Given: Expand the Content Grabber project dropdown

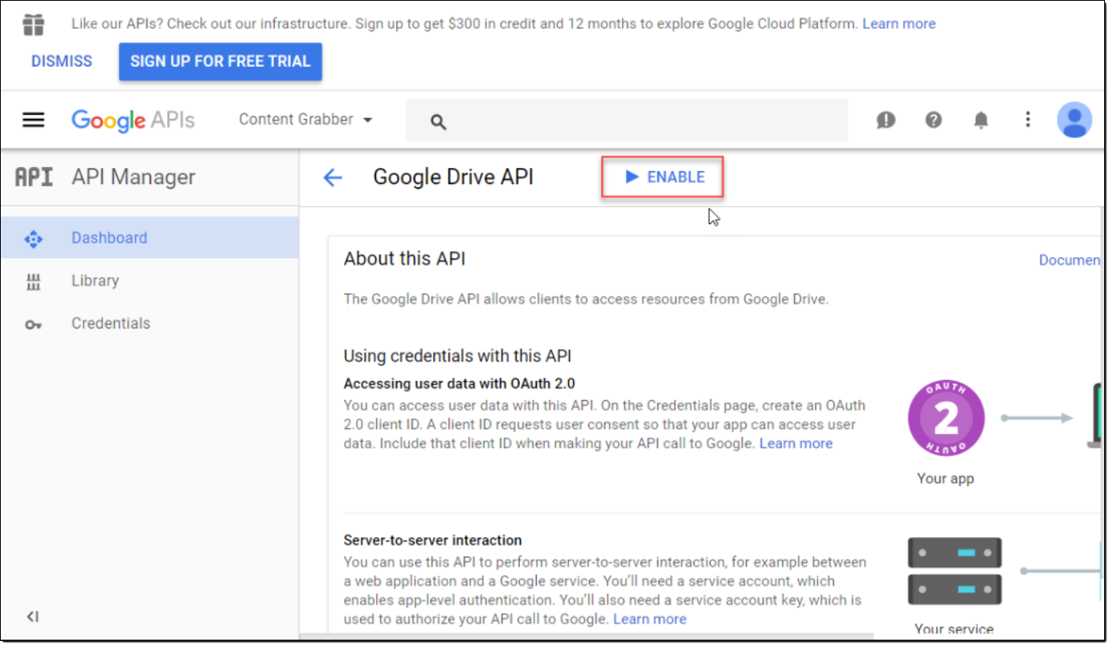Looking at the screenshot, I should pyautogui.click(x=306, y=120).
